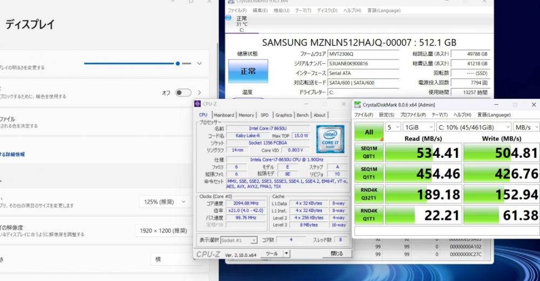This screenshot has width=540, height=281.
Task: Open the MB/s unit dropdown
Action: coord(526,127)
